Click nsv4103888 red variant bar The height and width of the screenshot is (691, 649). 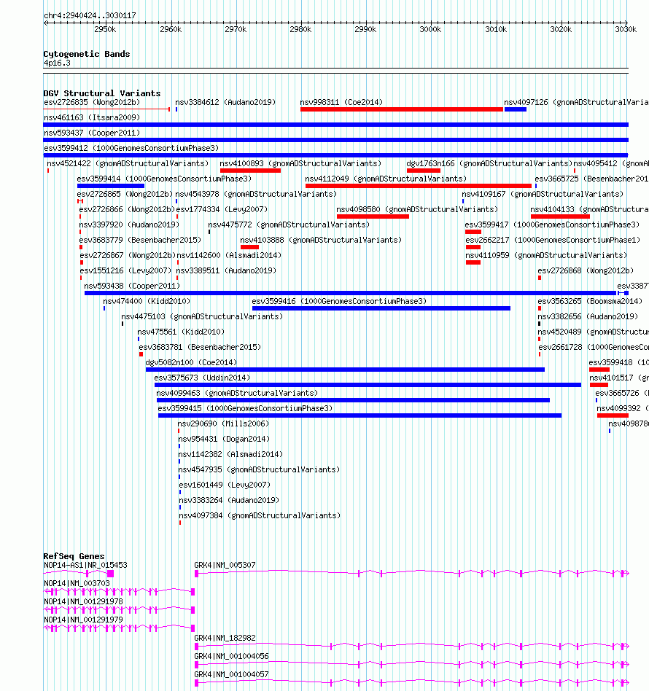point(249,247)
